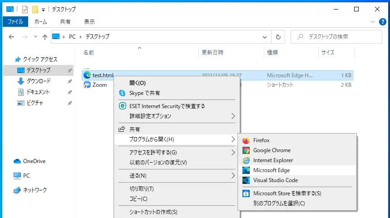This screenshot has height=218, width=390.
Task: Click the デスクトップの検索 search box
Action: [x=336, y=37]
